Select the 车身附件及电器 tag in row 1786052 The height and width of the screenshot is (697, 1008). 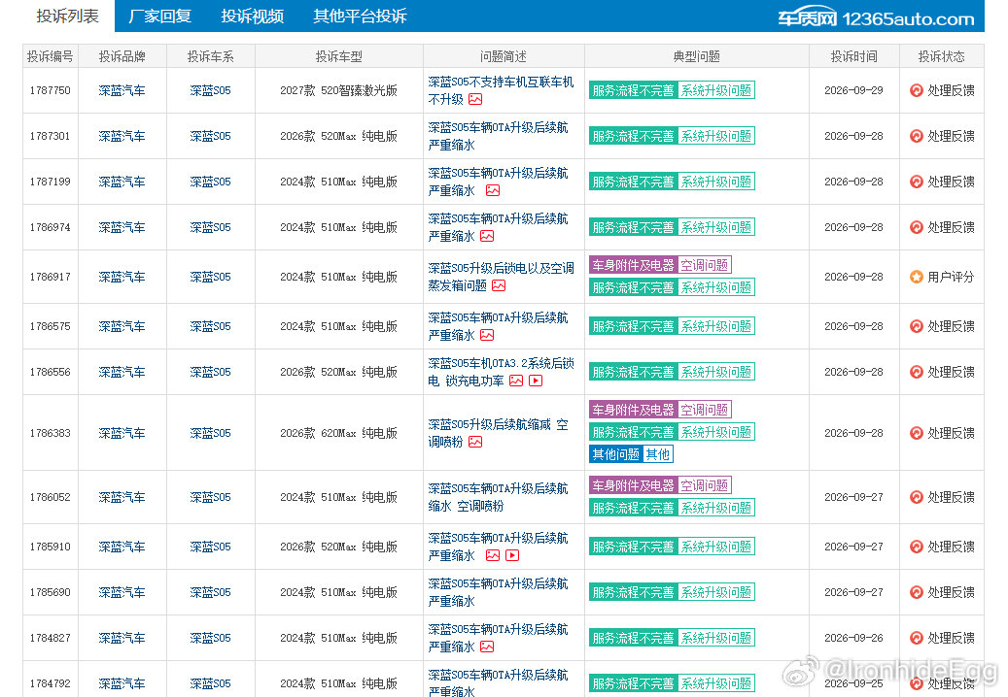(633, 485)
